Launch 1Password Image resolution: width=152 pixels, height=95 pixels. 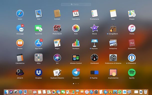pos(132,58)
